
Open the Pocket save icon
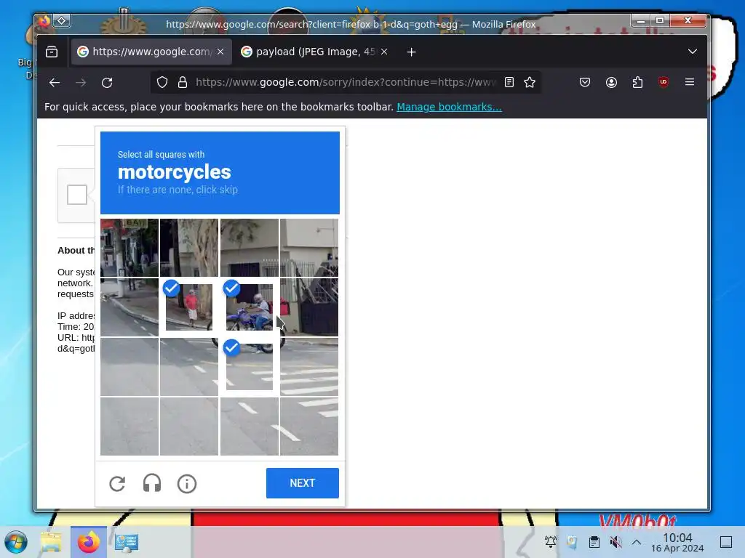click(x=585, y=83)
